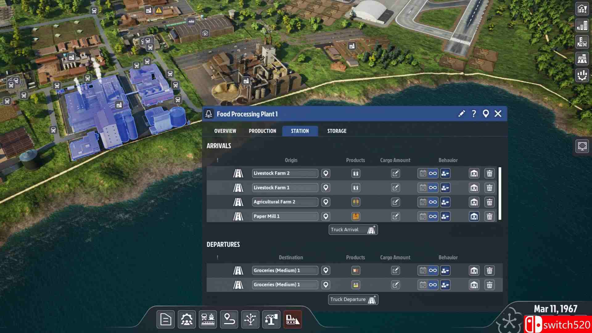Add a new Truck Departure
Screen dimensions: 592x333
tap(352, 299)
